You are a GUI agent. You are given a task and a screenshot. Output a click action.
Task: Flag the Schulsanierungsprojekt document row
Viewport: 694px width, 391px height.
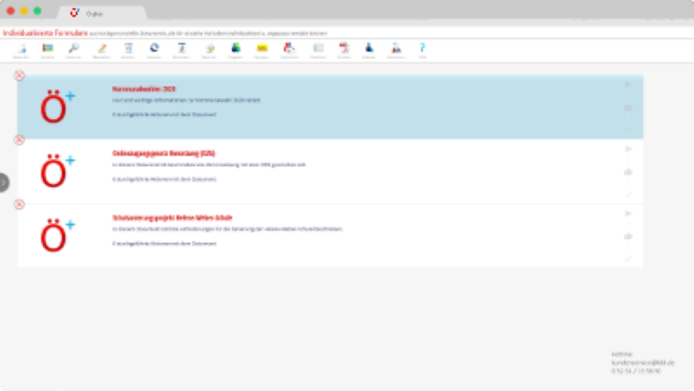tap(628, 213)
